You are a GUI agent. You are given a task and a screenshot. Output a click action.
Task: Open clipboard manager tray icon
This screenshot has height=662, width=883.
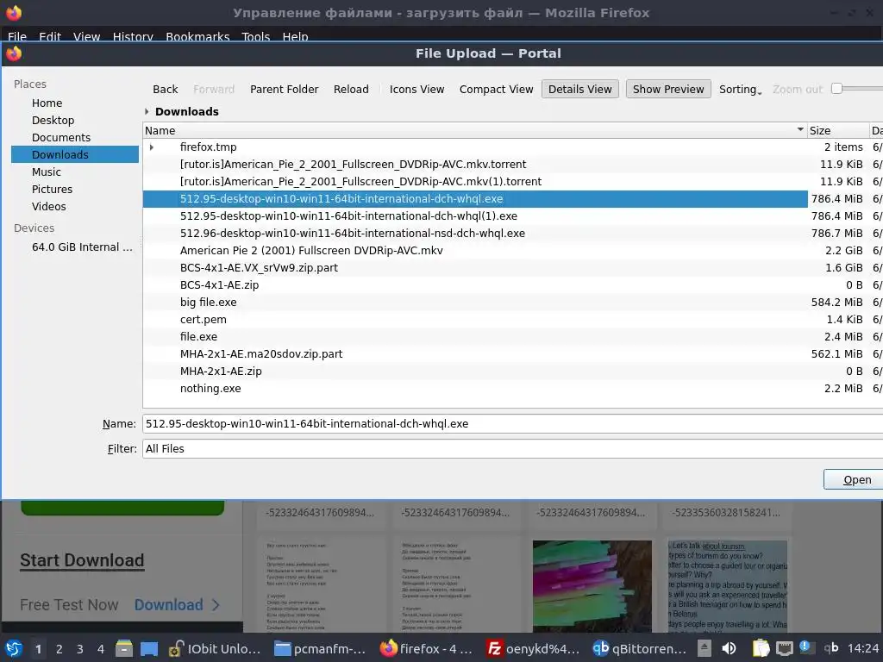[x=761, y=648]
